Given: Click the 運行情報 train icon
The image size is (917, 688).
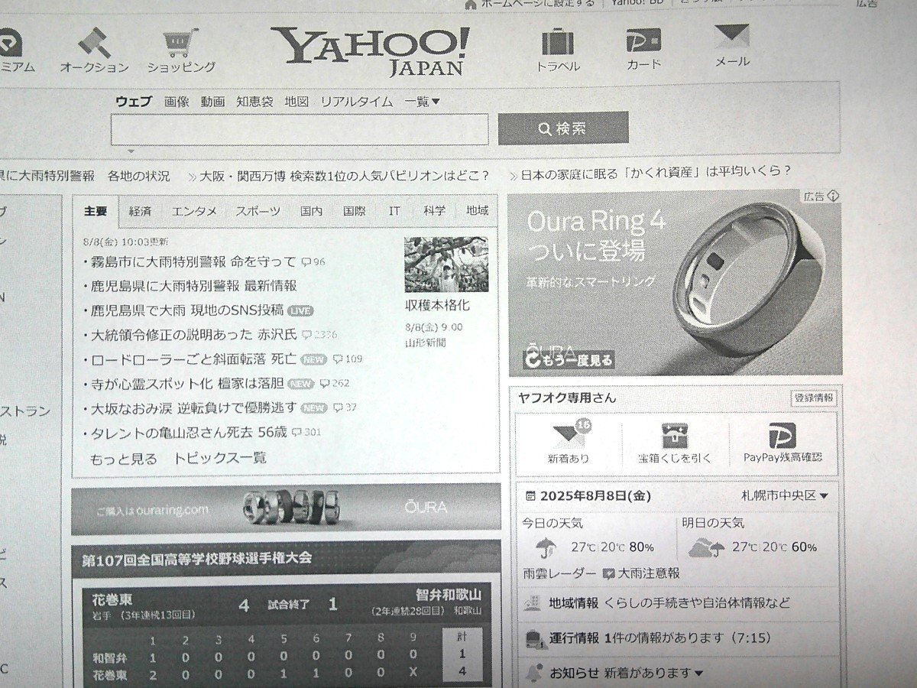Looking at the screenshot, I should coord(534,638).
